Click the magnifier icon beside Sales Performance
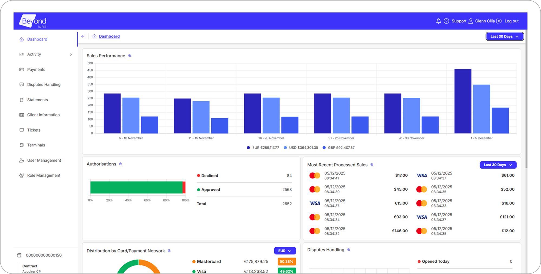 [x=130, y=56]
